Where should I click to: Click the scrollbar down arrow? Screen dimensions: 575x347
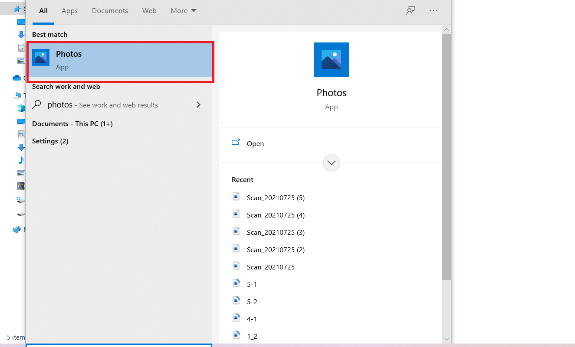(446, 339)
